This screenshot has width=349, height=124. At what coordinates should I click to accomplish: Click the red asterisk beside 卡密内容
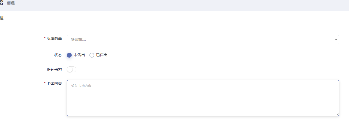click(45, 83)
